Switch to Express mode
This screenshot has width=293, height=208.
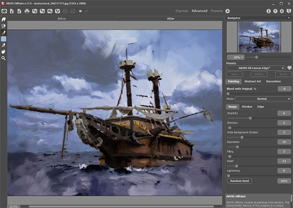click(182, 11)
